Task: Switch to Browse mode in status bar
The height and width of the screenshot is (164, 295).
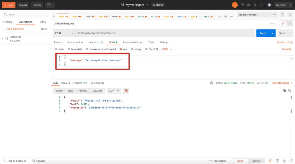Action: [x=256, y=161]
